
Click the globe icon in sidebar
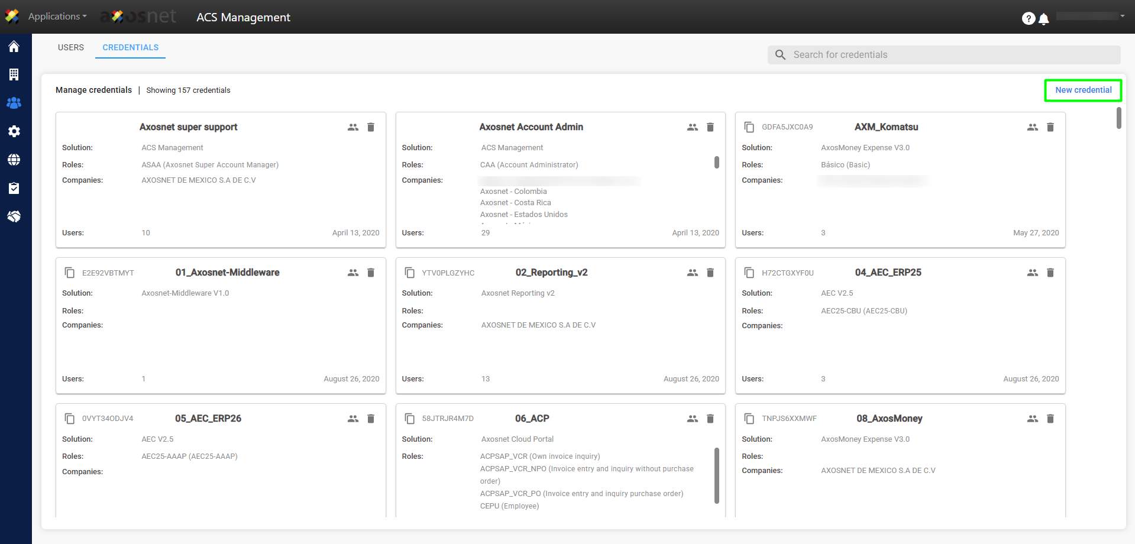(14, 160)
